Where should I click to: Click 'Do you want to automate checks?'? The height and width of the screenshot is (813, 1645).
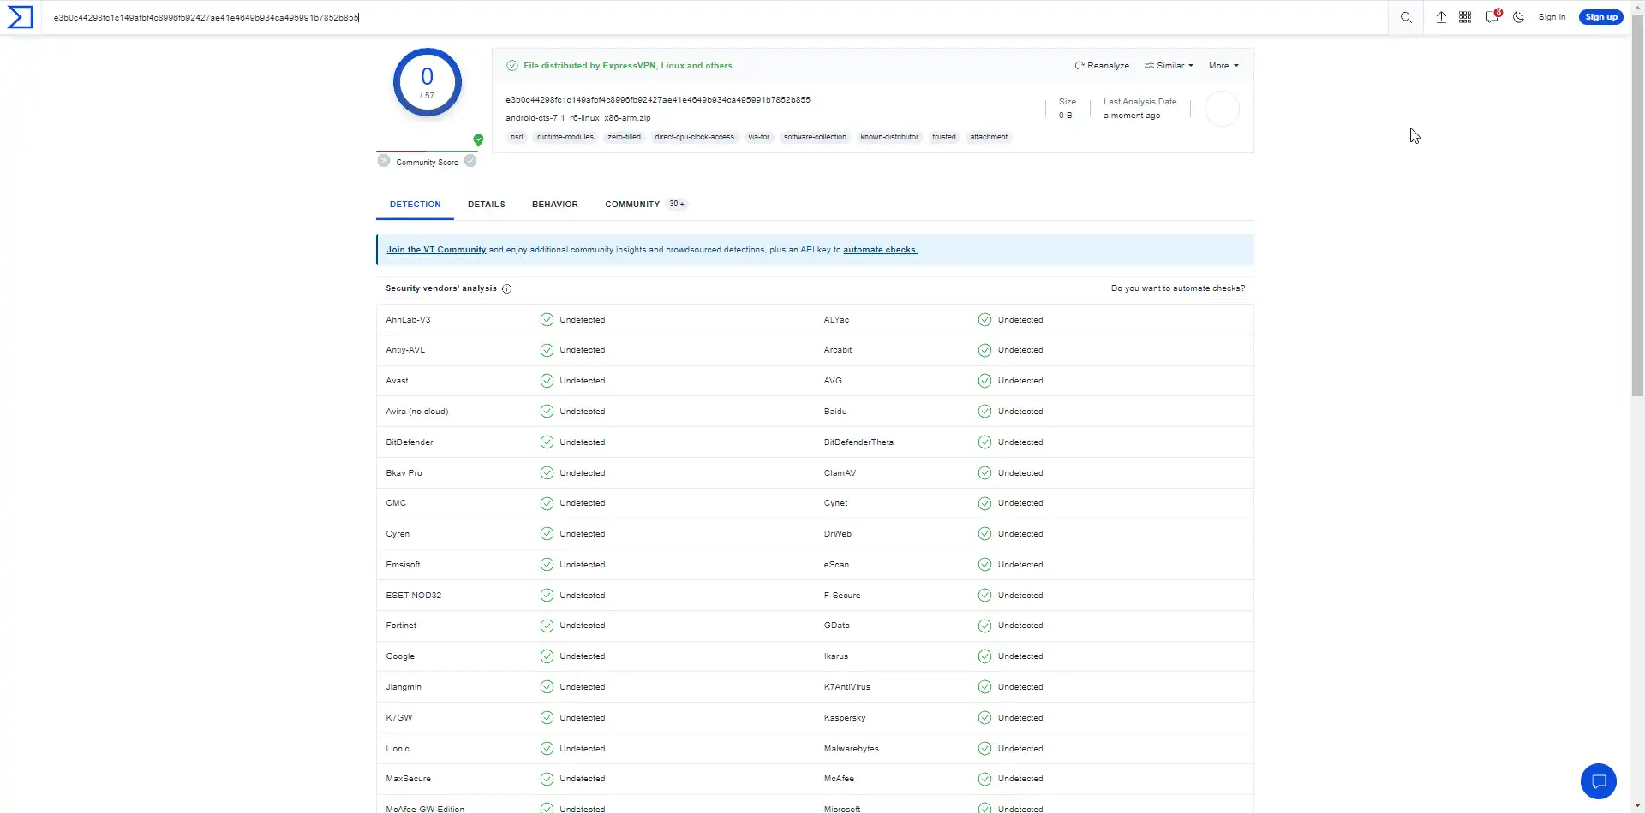pyautogui.click(x=1178, y=288)
